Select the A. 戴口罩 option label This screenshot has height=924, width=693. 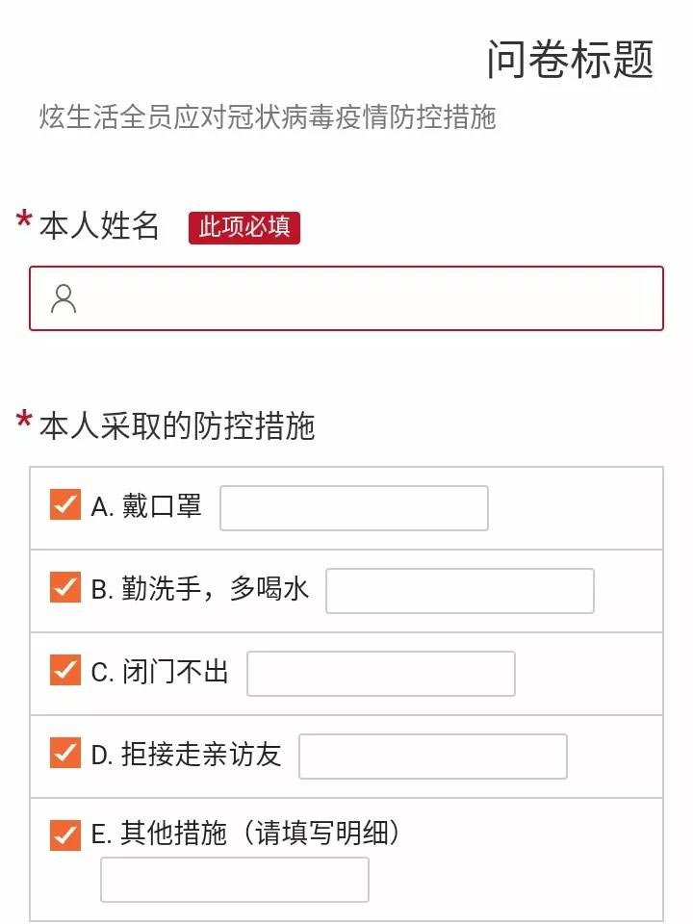tap(146, 506)
